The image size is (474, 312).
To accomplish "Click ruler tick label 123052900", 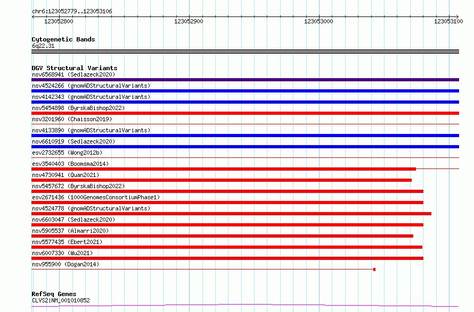I will (189, 21).
